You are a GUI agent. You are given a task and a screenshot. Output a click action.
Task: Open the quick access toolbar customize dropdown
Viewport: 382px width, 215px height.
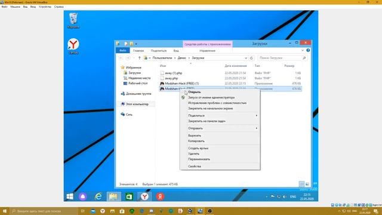click(136, 44)
